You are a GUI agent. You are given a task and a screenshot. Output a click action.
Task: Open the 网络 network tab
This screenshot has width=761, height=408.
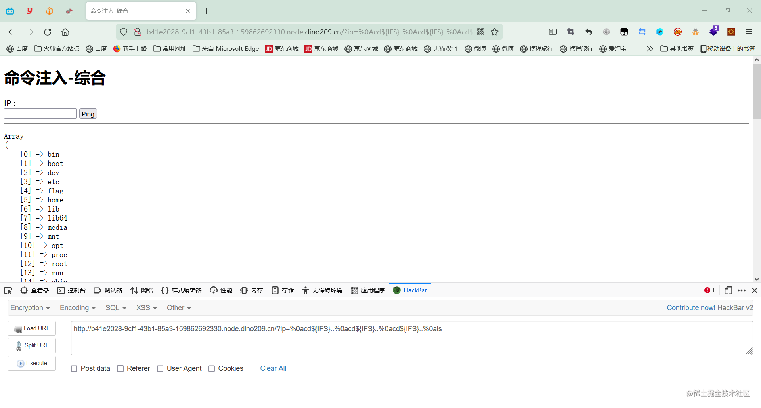(x=141, y=290)
